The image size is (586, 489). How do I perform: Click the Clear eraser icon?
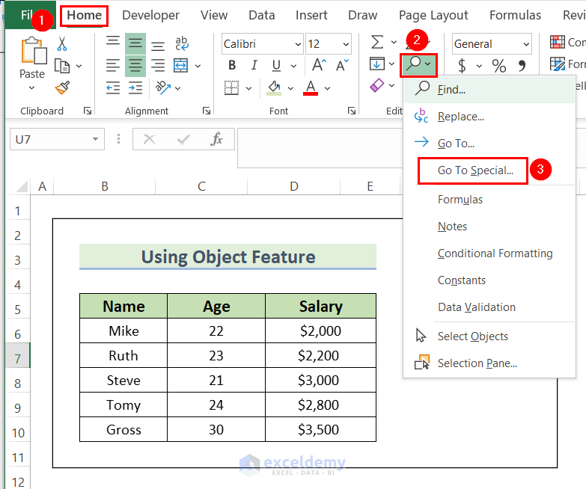(x=377, y=86)
